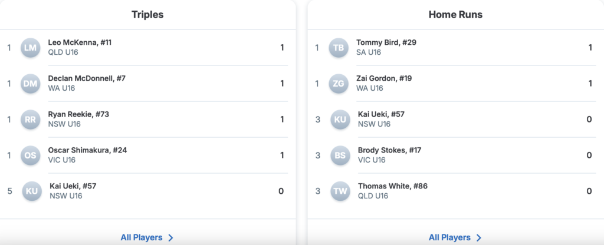604x245 pixels.
Task: Click the Triples card heading
Action: [x=147, y=15]
